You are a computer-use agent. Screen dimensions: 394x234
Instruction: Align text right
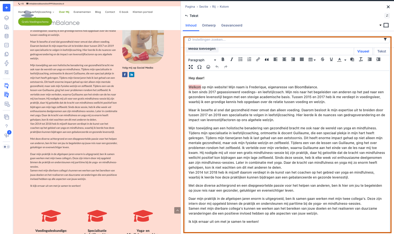293,59
